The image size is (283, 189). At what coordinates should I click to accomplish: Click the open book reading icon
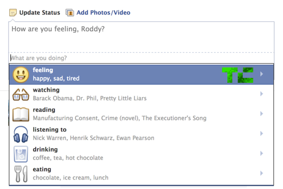[20, 114]
